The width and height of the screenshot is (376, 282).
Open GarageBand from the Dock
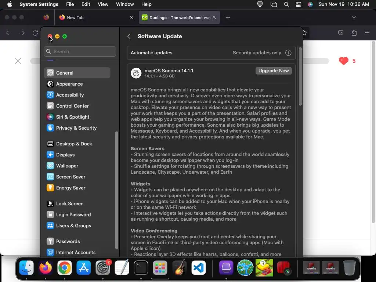[179, 268]
